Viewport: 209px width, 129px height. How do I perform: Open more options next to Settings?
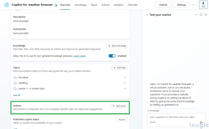click(193, 5)
